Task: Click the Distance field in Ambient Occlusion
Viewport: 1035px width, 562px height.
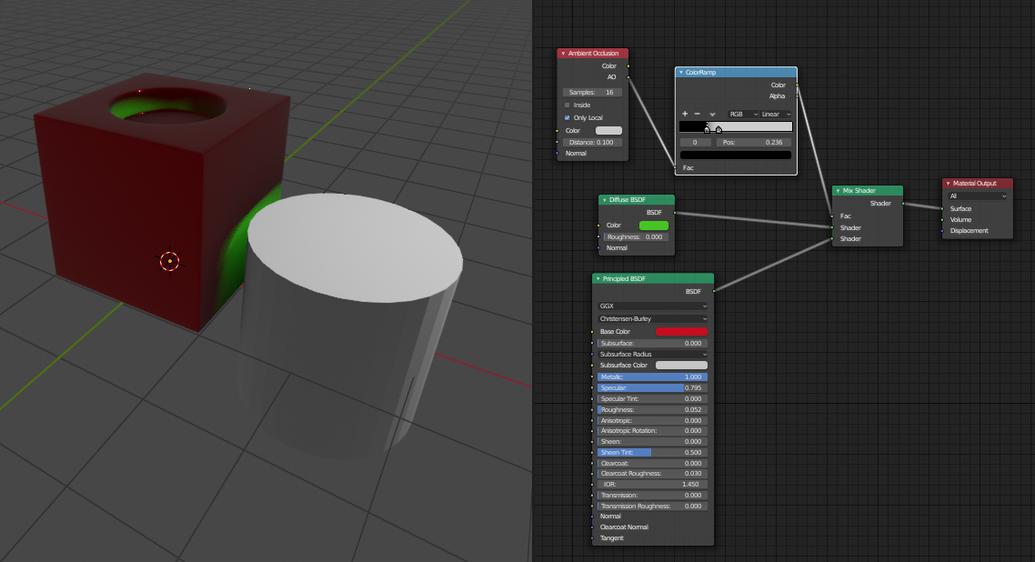Action: 592,143
